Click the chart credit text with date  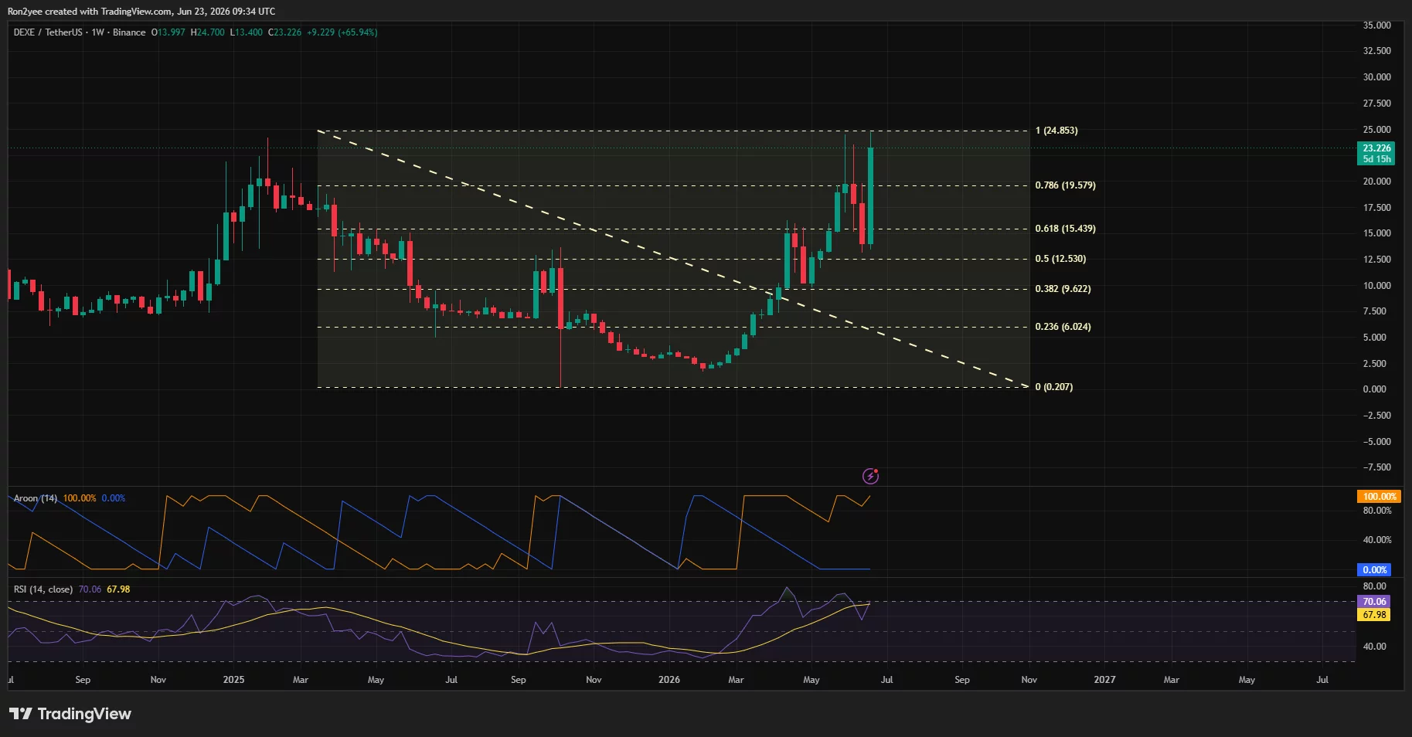pos(141,12)
